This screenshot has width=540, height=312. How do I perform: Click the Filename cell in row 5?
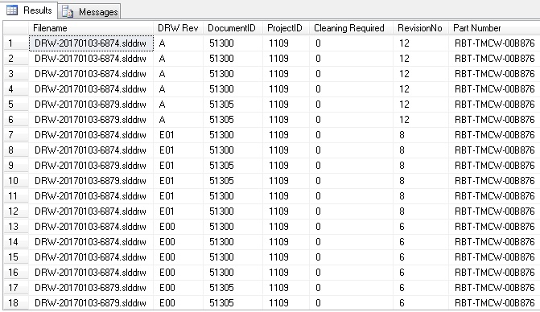(x=91, y=105)
